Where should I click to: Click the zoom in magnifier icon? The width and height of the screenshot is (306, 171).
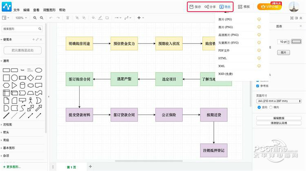(35, 18)
